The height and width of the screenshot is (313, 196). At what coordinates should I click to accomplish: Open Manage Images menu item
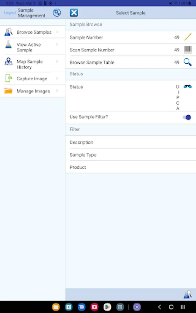click(x=33, y=91)
